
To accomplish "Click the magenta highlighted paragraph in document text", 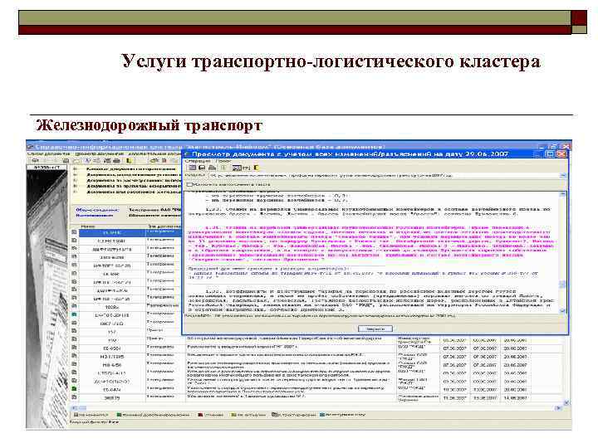I will tap(371, 243).
